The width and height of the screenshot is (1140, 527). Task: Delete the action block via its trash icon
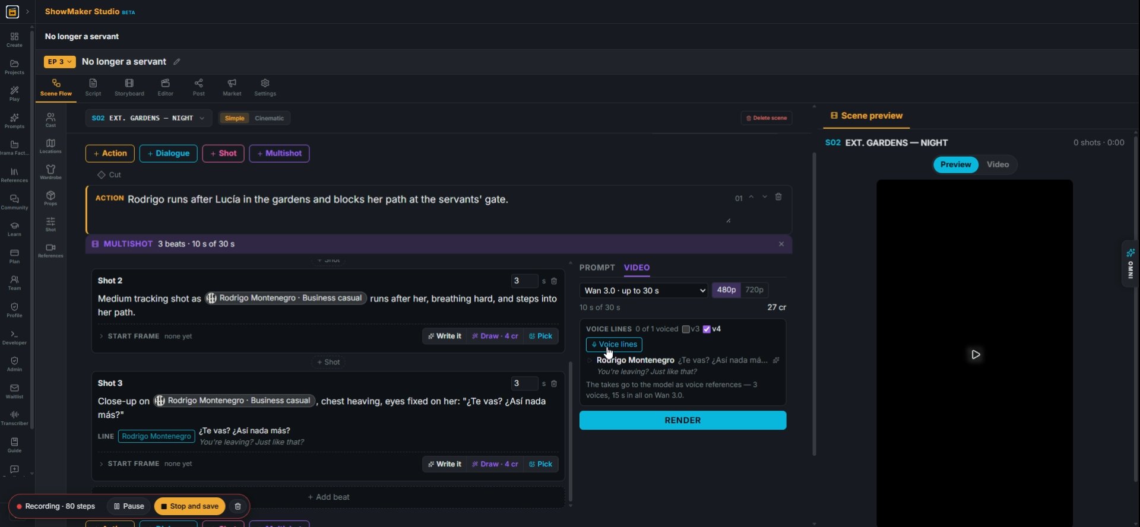(x=778, y=197)
